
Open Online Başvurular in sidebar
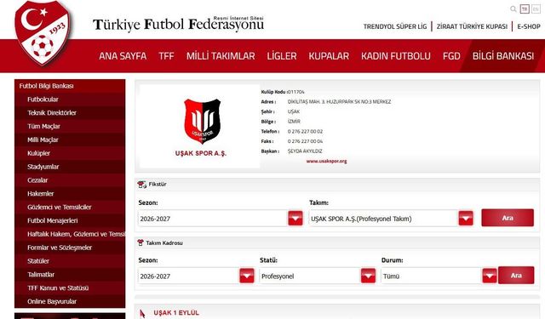tap(70, 301)
